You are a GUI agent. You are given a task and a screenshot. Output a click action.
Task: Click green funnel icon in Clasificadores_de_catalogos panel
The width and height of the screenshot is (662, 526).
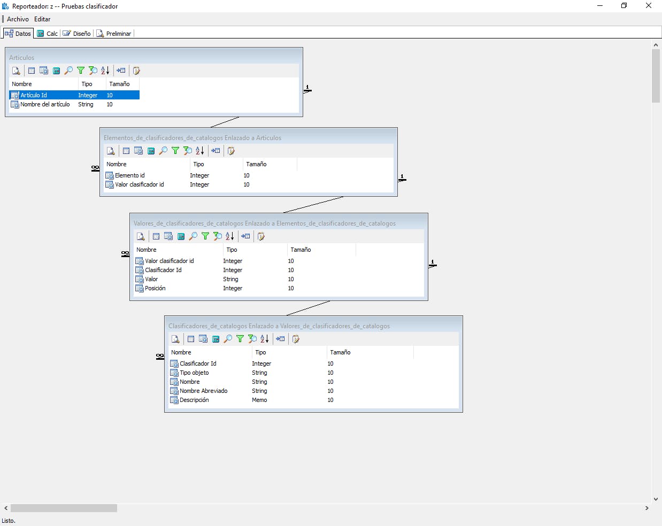click(240, 339)
